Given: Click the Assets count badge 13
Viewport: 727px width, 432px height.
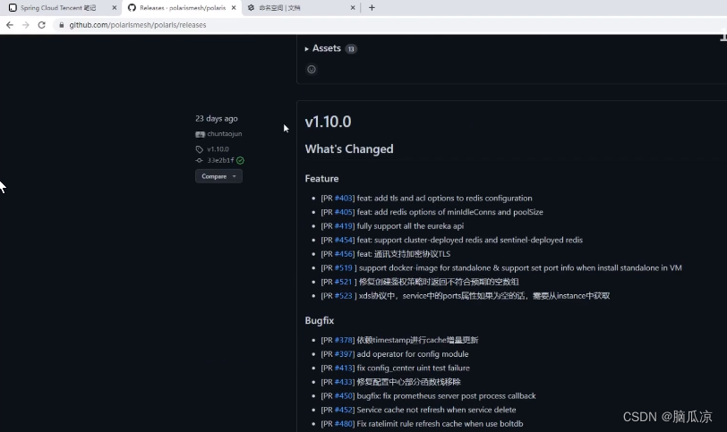Looking at the screenshot, I should click(351, 48).
